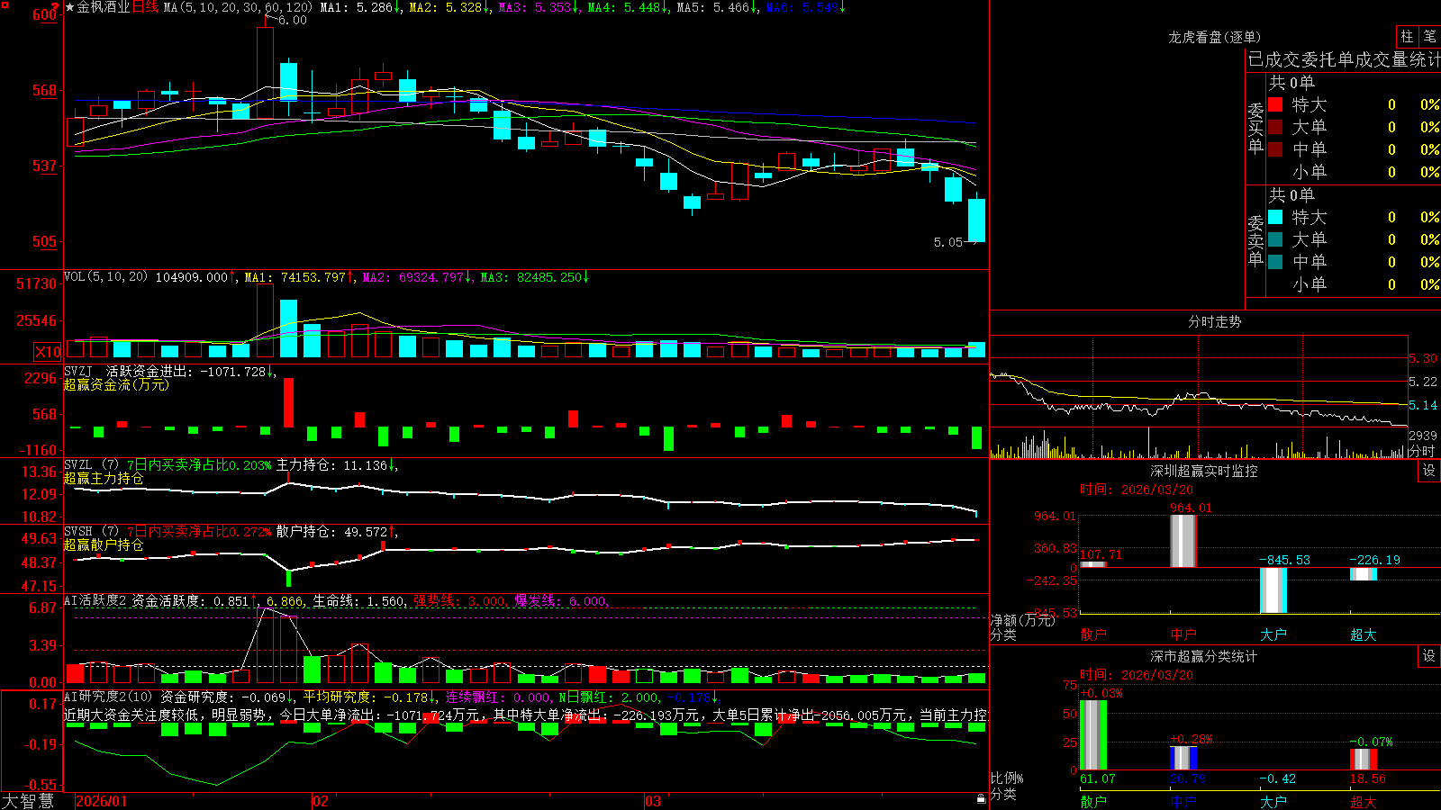Click the -226.19 超大 bar in real-time monitor

click(x=1364, y=574)
